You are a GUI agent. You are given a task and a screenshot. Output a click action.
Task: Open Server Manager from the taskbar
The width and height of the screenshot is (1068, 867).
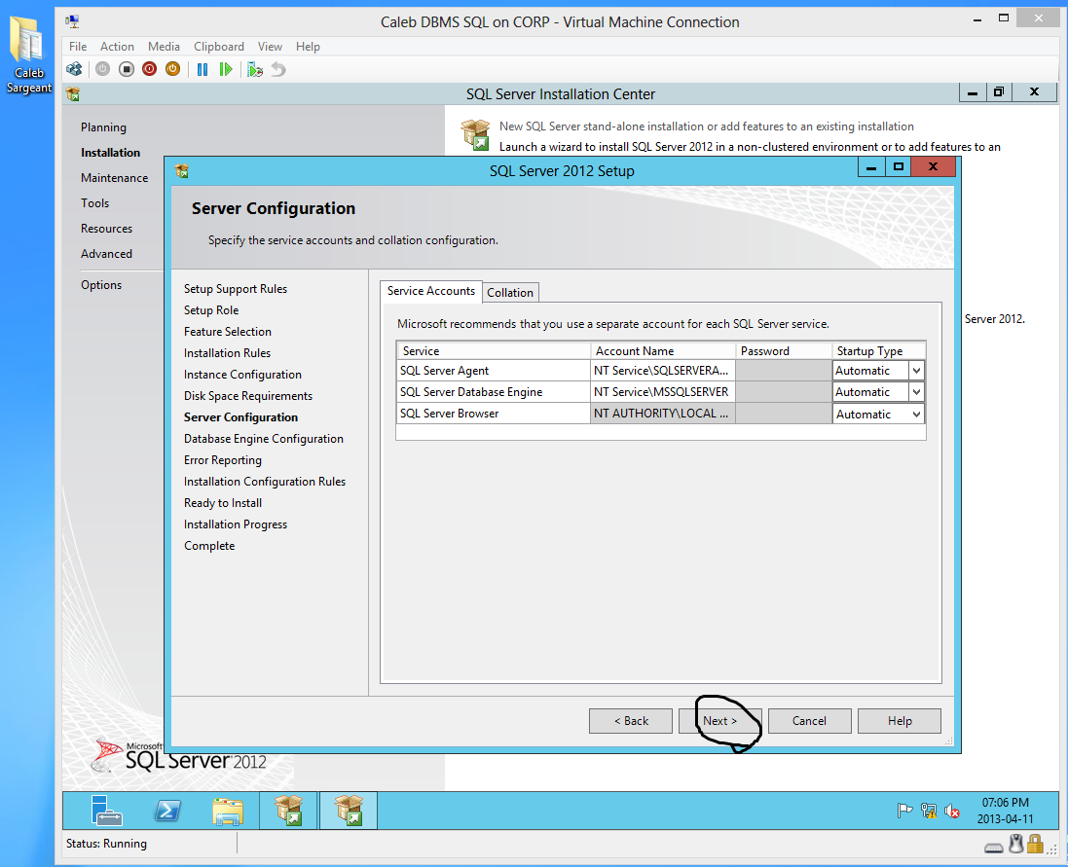[x=106, y=810]
